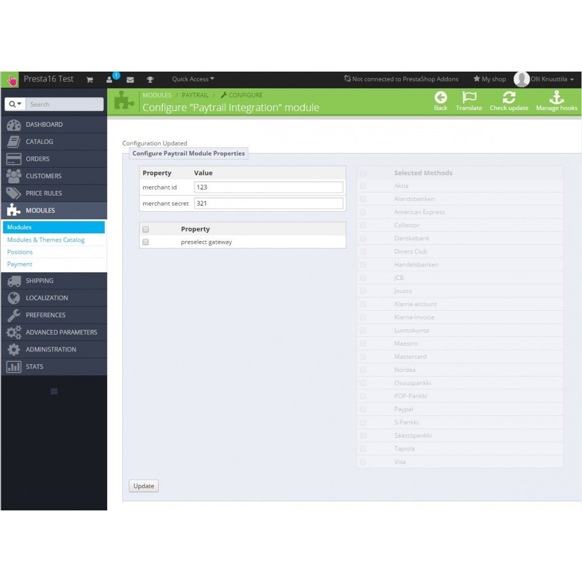
Task: Check the Osuuspankki payment method
Action: 363,383
